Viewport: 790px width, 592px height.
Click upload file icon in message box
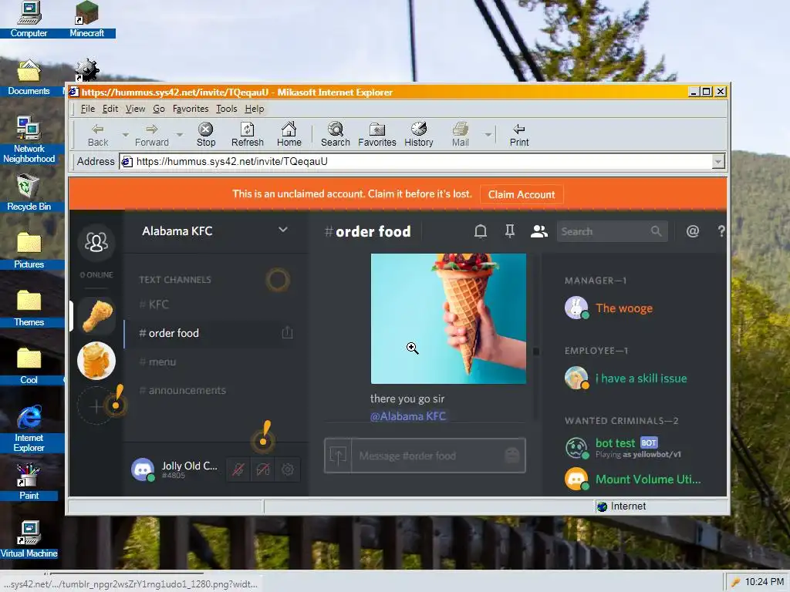pyautogui.click(x=338, y=456)
